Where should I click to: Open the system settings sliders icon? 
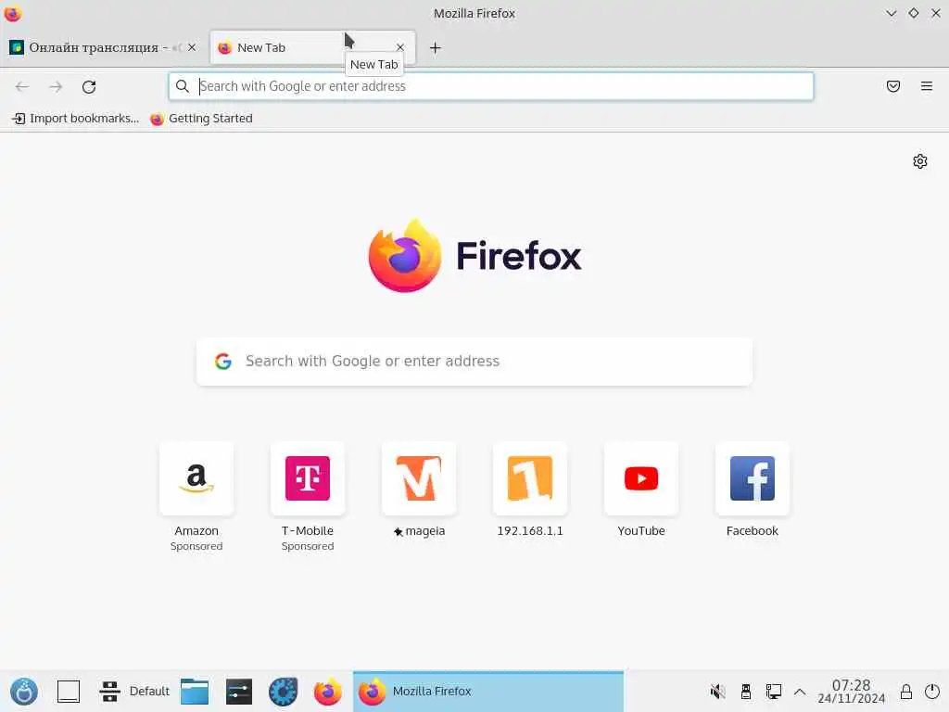coord(239,692)
